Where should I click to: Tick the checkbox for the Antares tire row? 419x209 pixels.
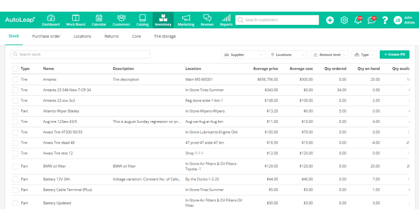click(16, 80)
